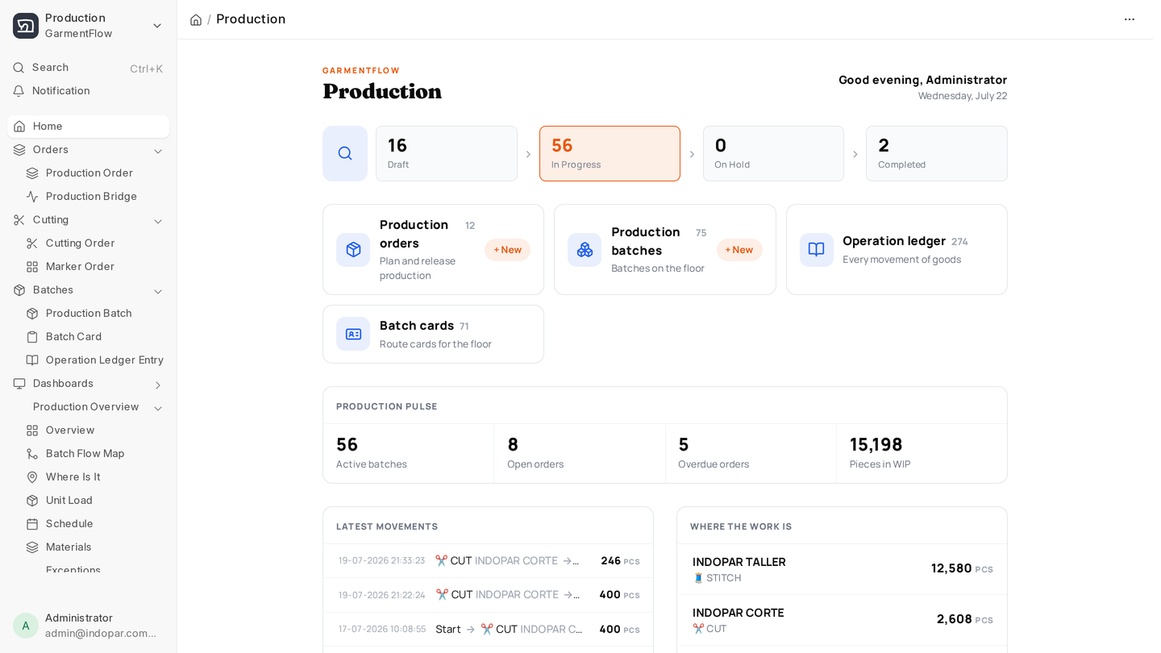Open Notification in the sidebar
This screenshot has width=1161, height=653.
tap(88, 91)
